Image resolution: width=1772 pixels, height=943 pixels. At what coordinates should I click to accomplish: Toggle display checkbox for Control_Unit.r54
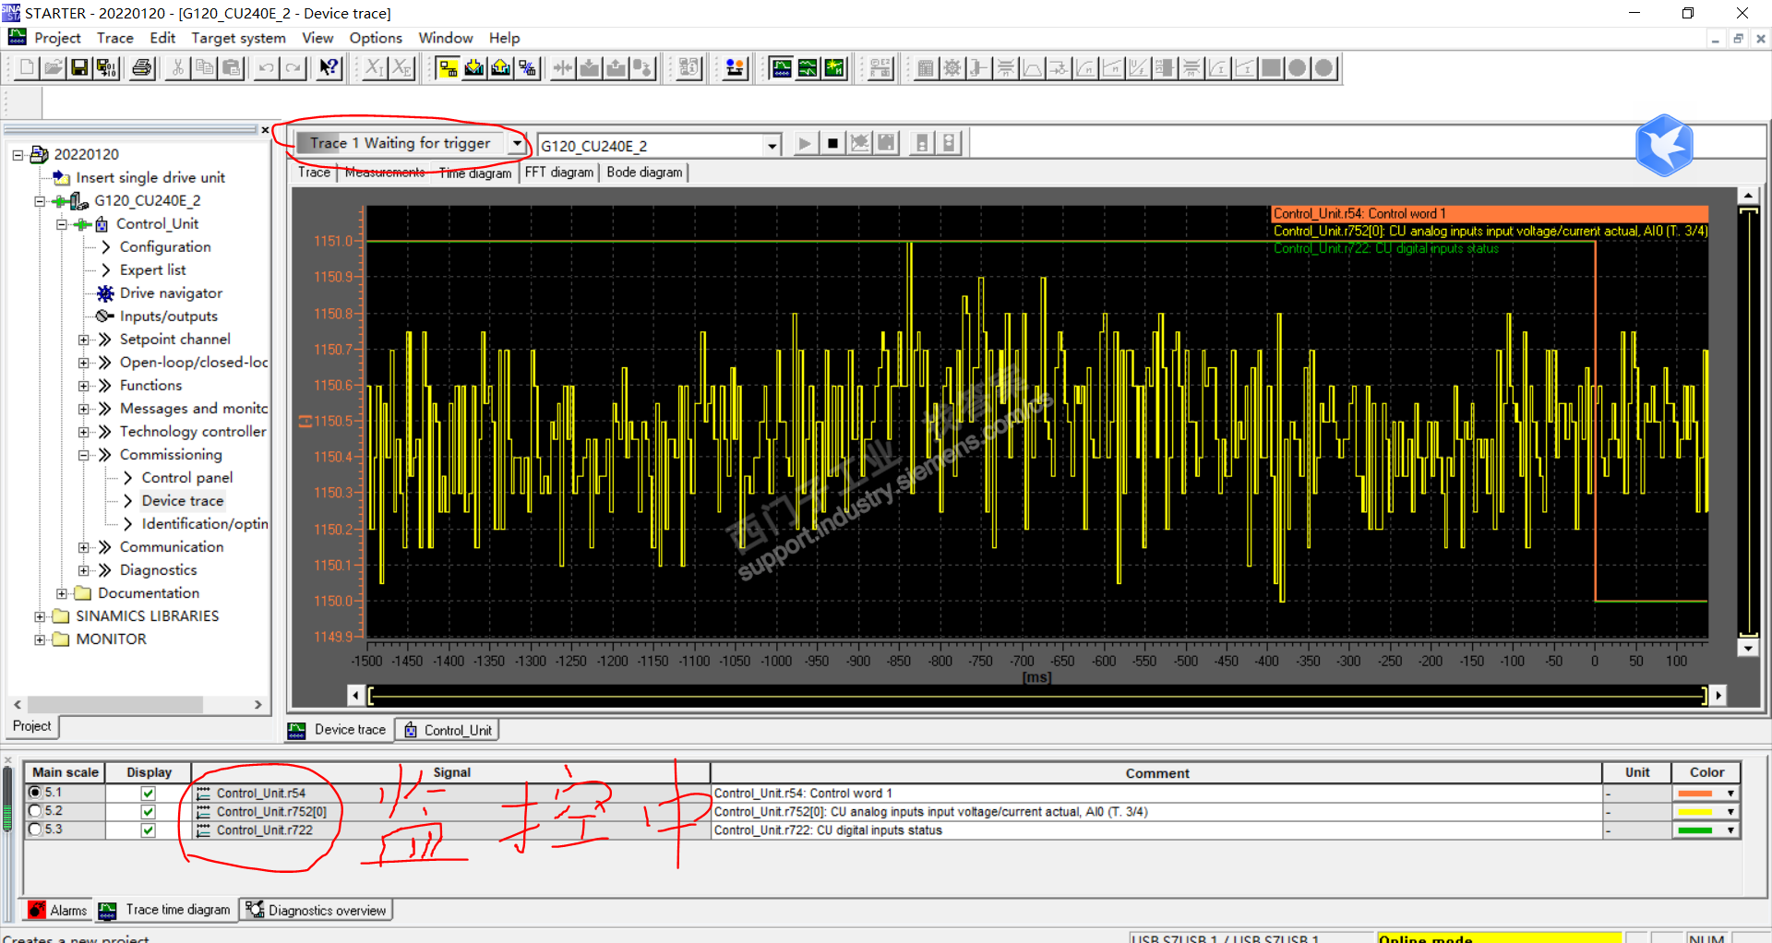click(x=148, y=794)
